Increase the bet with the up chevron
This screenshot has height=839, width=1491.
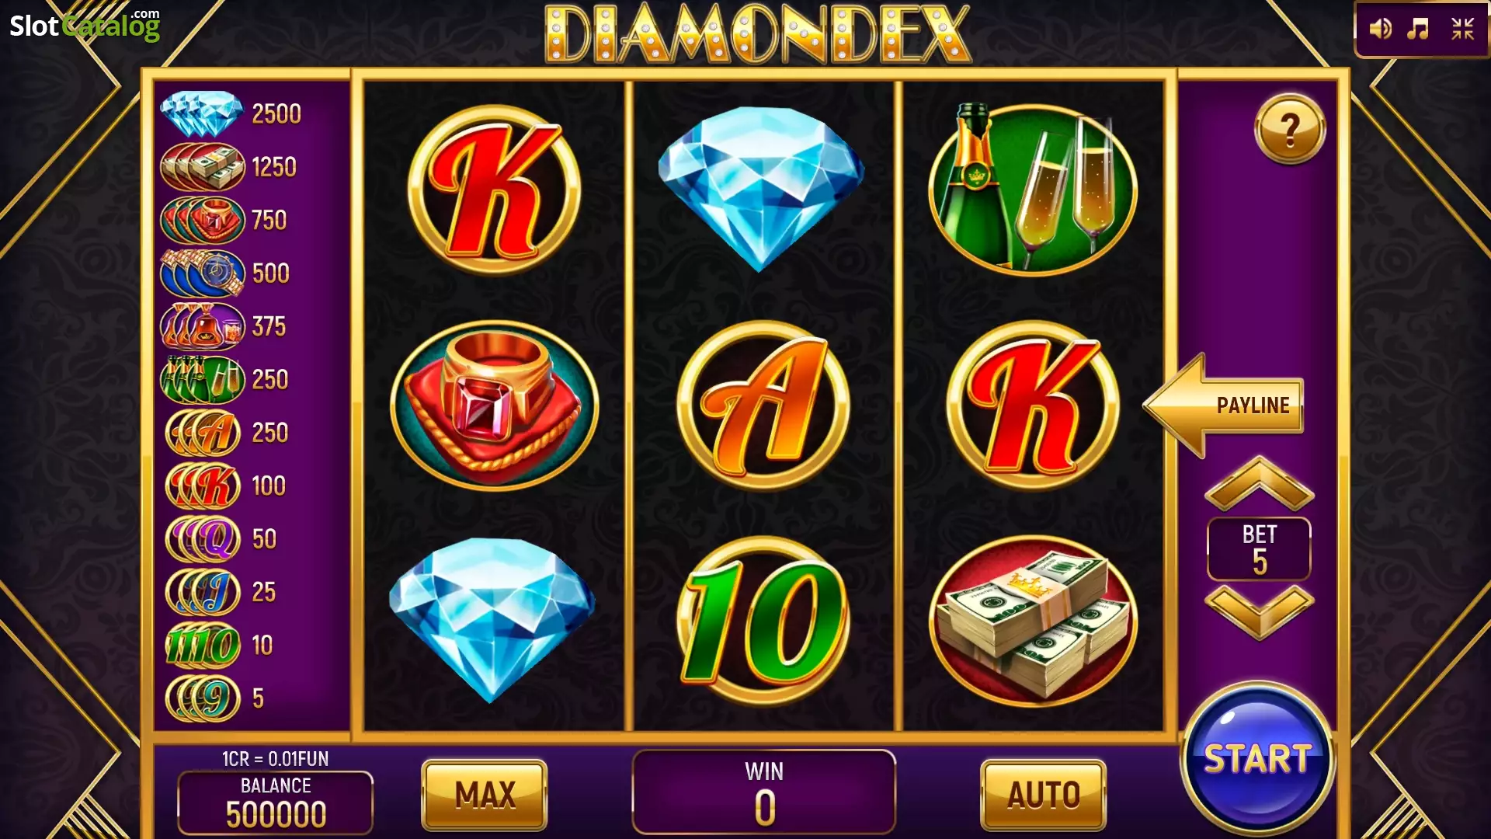pyautogui.click(x=1259, y=484)
